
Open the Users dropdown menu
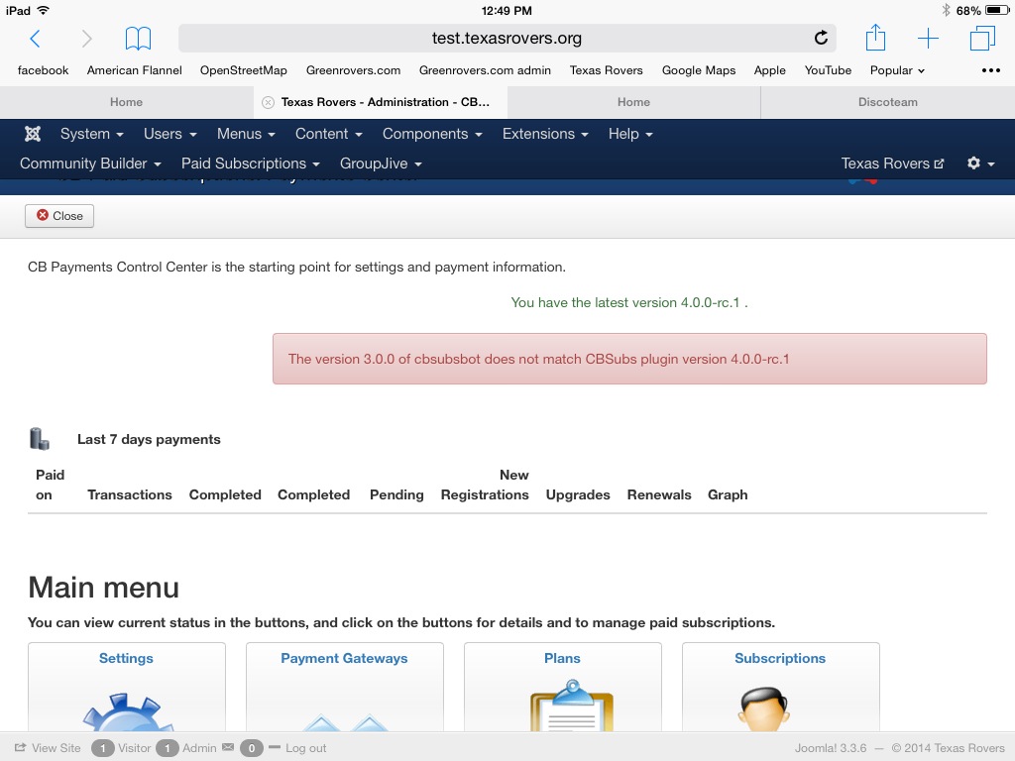170,134
